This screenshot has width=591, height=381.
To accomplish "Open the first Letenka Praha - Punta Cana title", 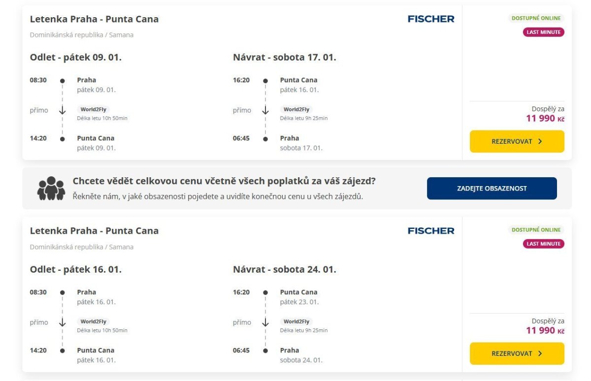I will tap(94, 19).
